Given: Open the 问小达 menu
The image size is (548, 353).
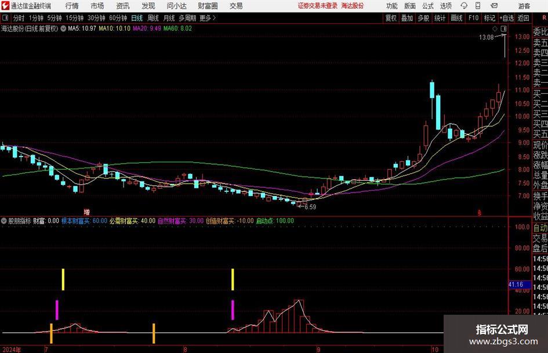Looking at the screenshot, I should point(176,6).
